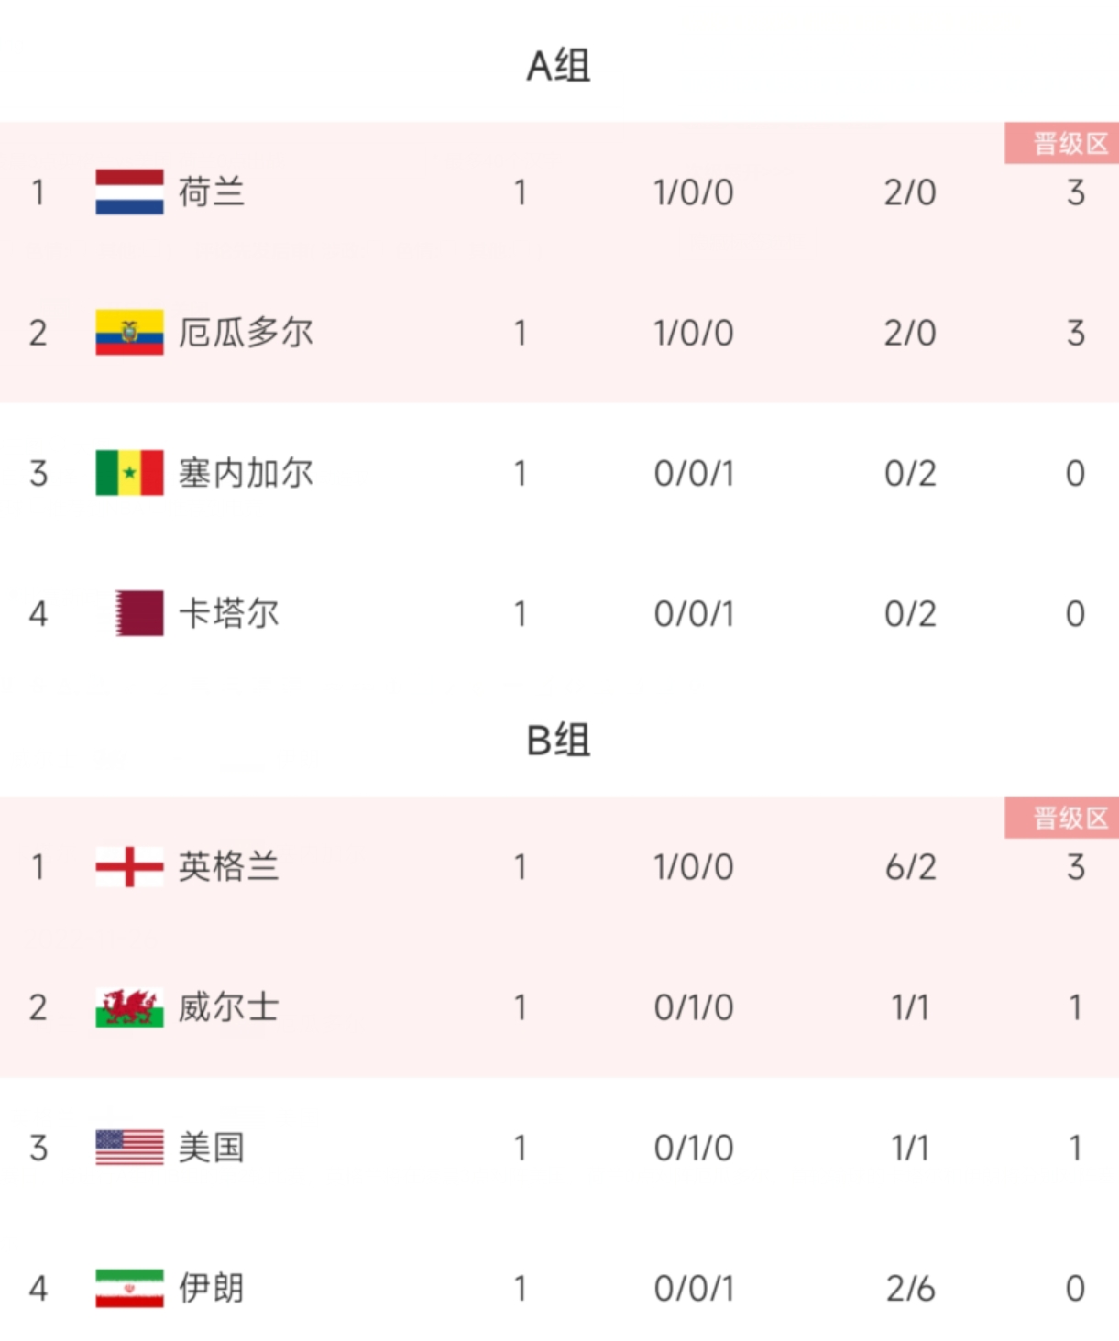1119x1341 pixels.
Task: Tap the Qatar flag icon
Action: 139,613
